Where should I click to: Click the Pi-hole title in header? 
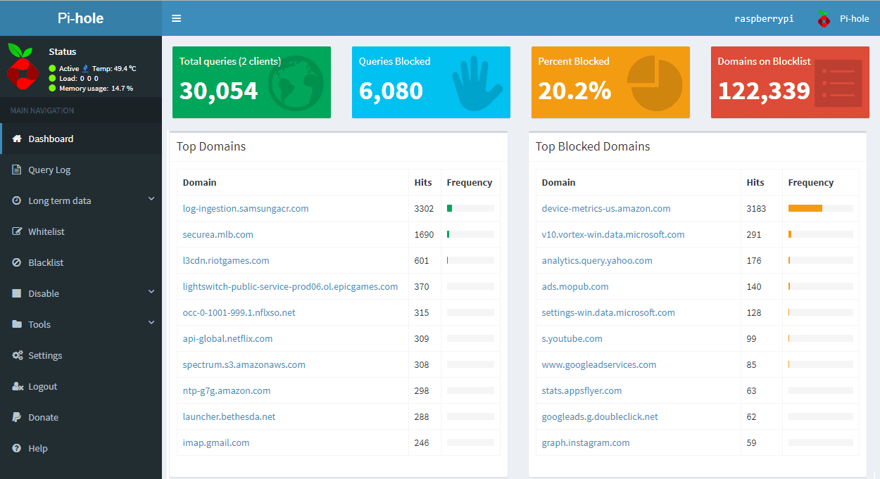click(80, 18)
